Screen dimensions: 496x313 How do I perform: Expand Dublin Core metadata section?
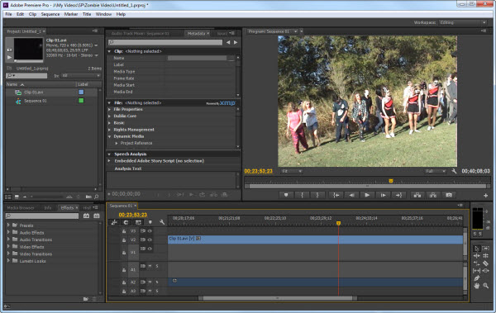109,116
